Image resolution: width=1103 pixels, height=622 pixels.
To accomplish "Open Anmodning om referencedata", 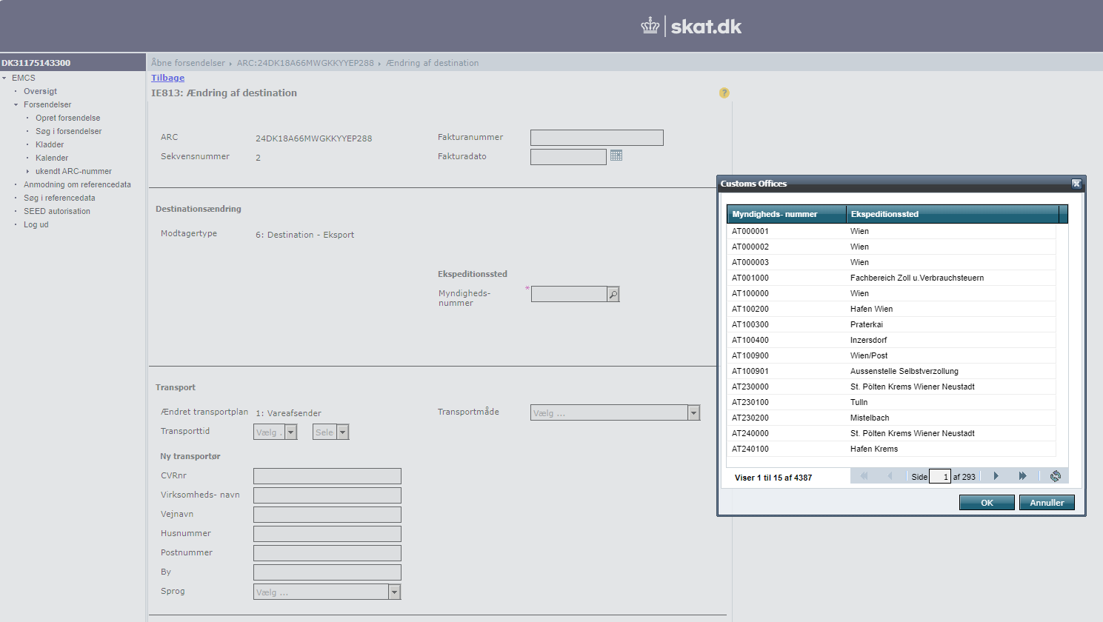I will [77, 184].
